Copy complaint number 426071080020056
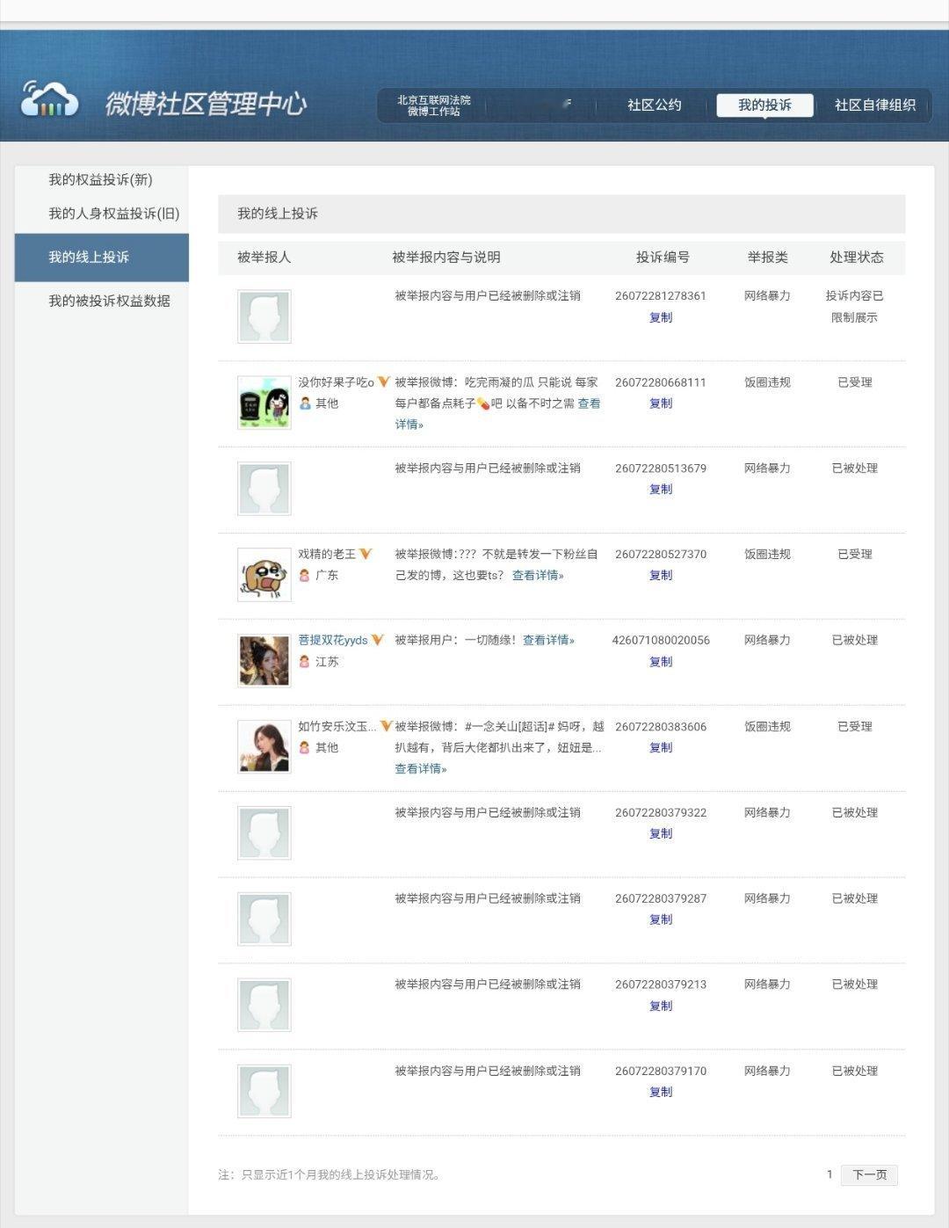This screenshot has height=1228, width=949. coord(661,662)
